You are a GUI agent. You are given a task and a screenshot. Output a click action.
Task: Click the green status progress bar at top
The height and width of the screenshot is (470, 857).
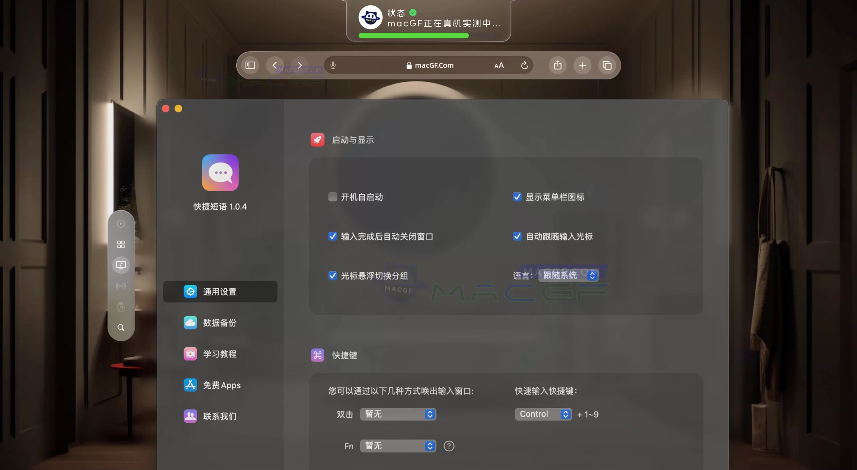pyautogui.click(x=413, y=35)
